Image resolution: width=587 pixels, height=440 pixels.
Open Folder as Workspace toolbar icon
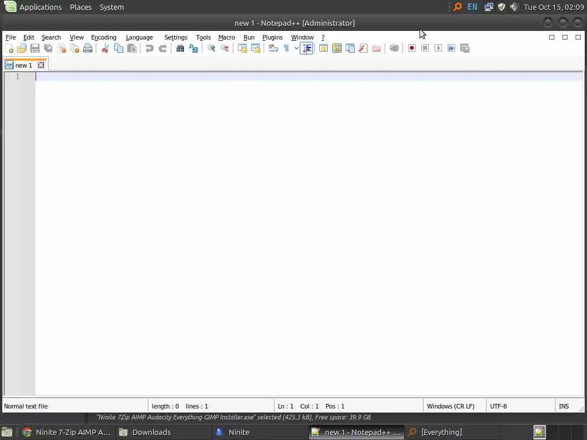coord(377,48)
